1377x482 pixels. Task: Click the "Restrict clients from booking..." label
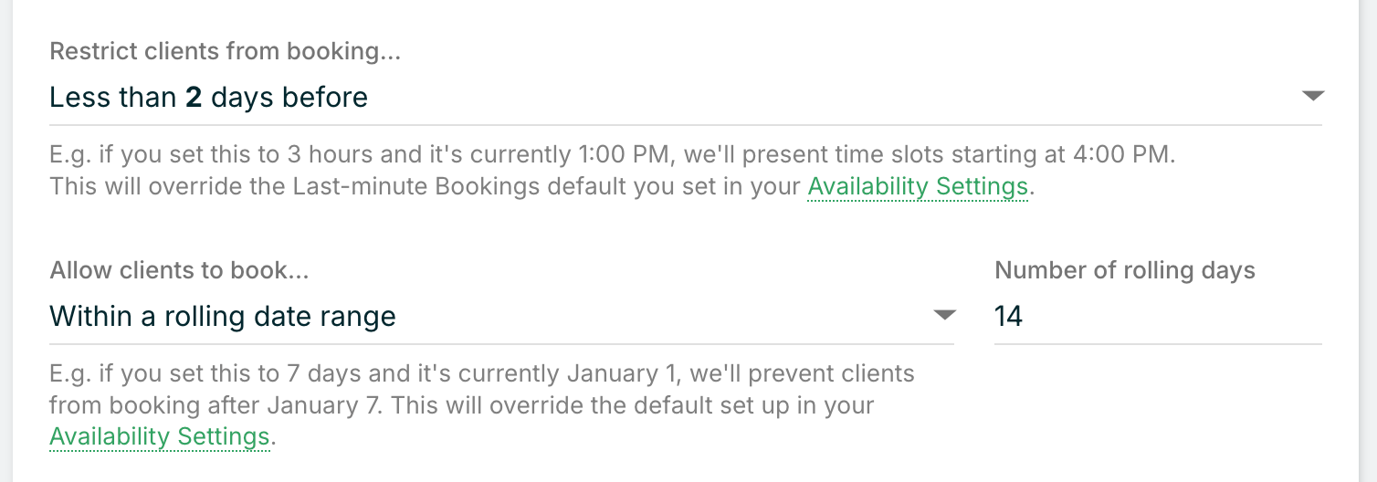[x=225, y=51]
